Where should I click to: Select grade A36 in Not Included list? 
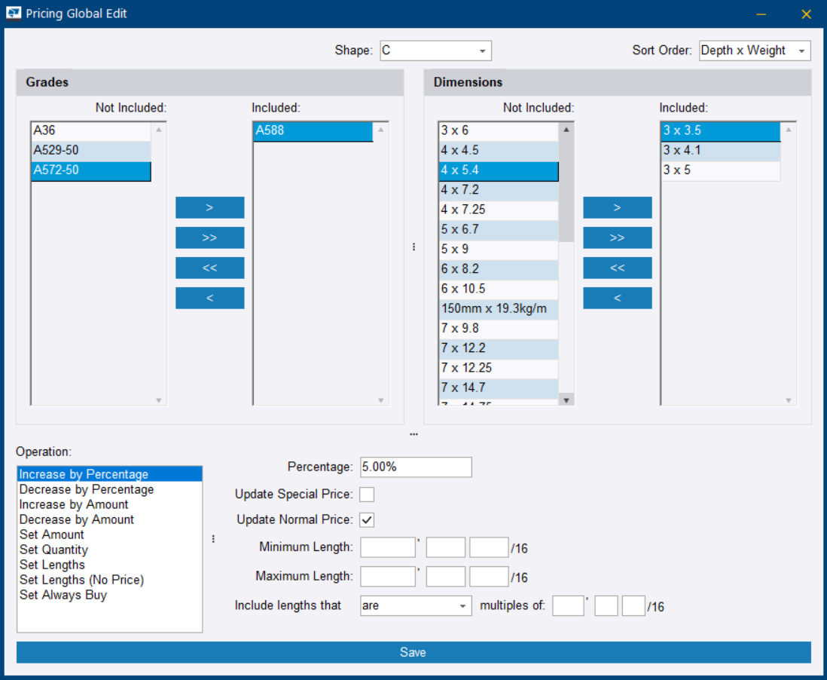coord(90,130)
